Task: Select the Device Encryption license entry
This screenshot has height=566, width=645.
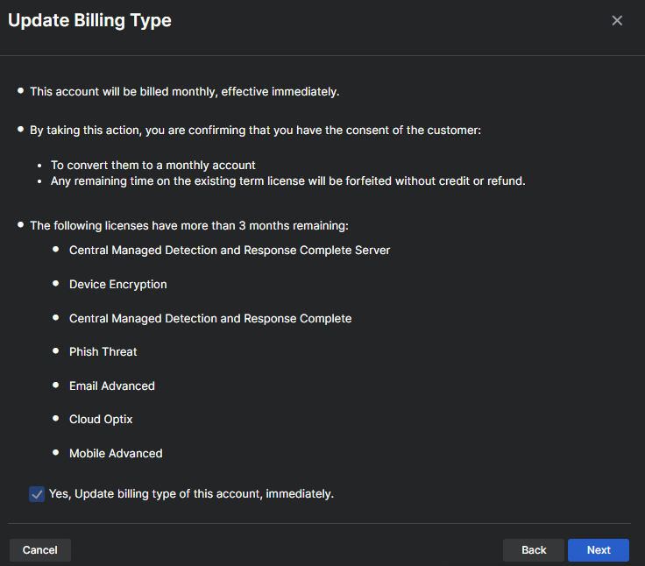Action: tap(118, 285)
